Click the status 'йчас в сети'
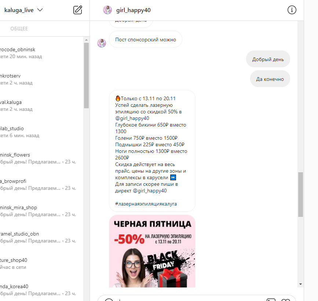The image size is (318, 301). click(x=13, y=267)
